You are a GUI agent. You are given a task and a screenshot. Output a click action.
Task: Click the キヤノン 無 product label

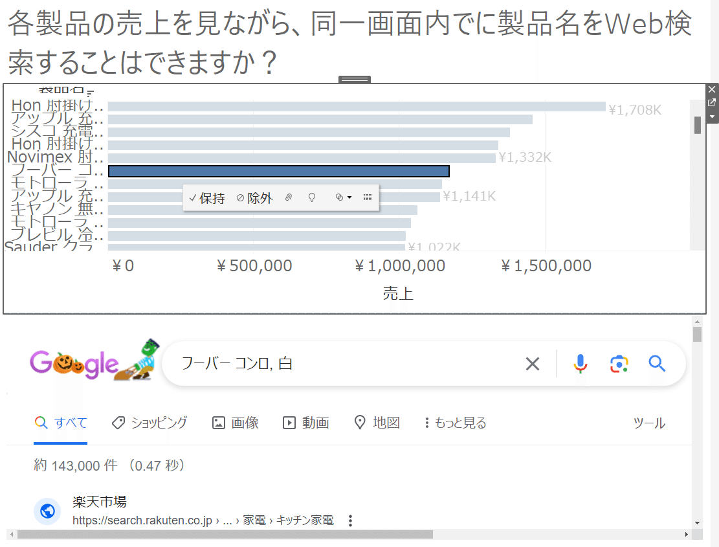(x=57, y=208)
